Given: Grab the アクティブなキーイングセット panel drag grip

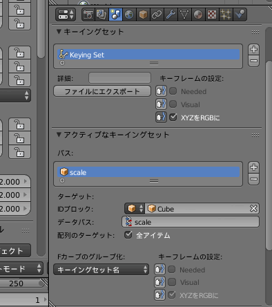Looking at the screenshot, I should 255,135.
